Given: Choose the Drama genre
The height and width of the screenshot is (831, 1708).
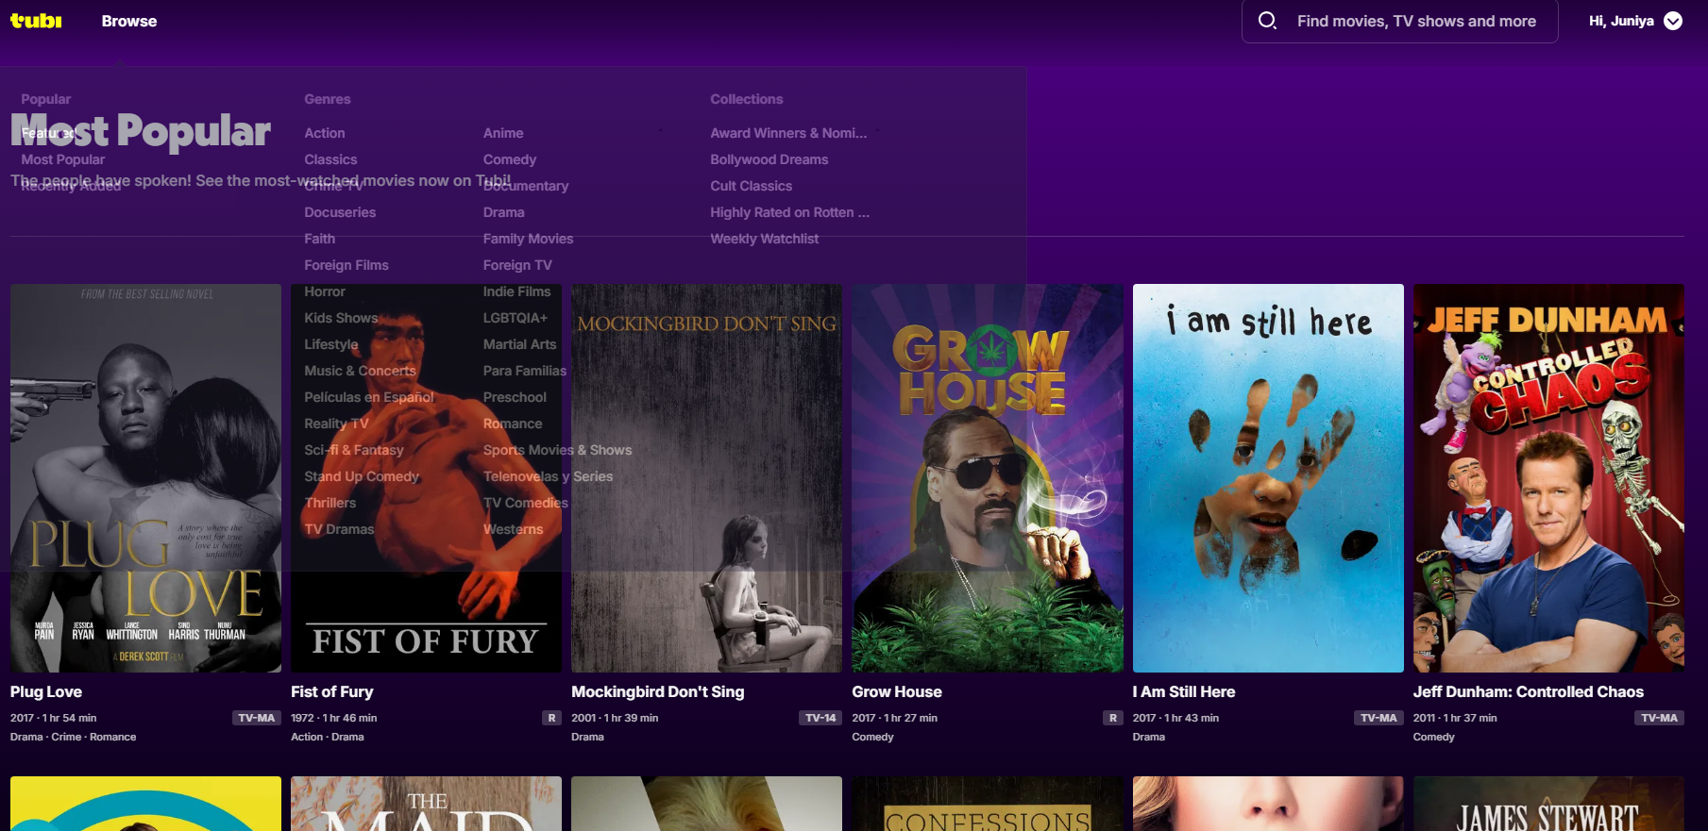Looking at the screenshot, I should pos(504,212).
